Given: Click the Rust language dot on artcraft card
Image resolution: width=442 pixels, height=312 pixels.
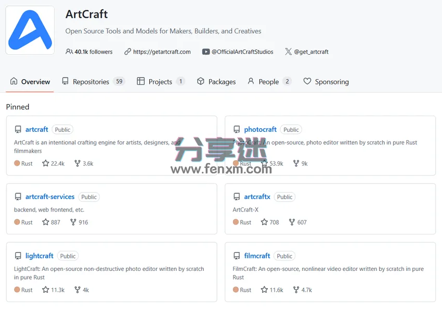Looking at the screenshot, I should [17, 163].
